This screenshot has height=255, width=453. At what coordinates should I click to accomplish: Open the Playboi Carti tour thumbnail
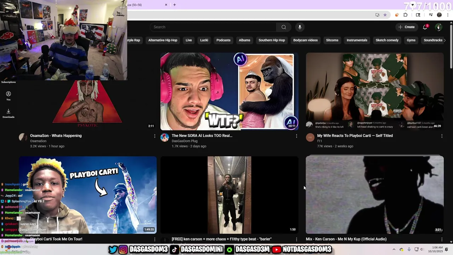[88, 195]
